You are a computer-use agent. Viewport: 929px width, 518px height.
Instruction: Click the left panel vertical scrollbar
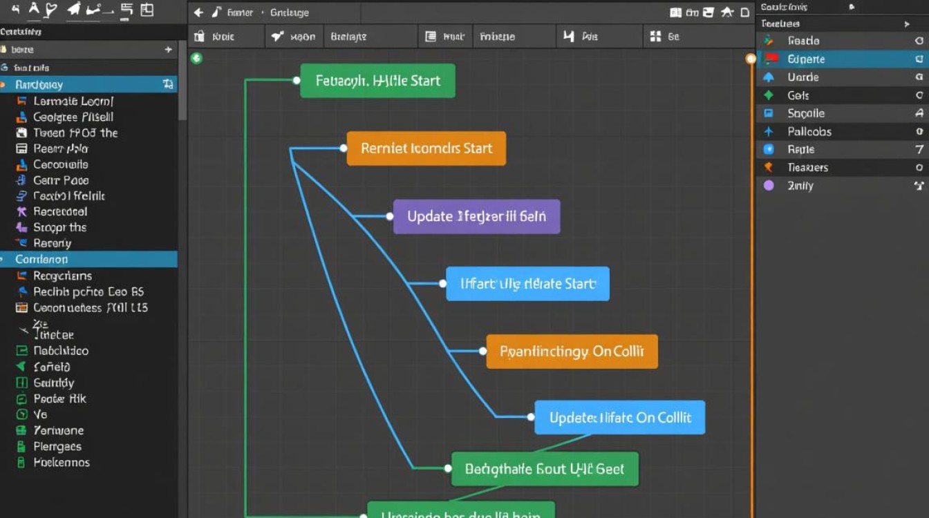click(182, 90)
